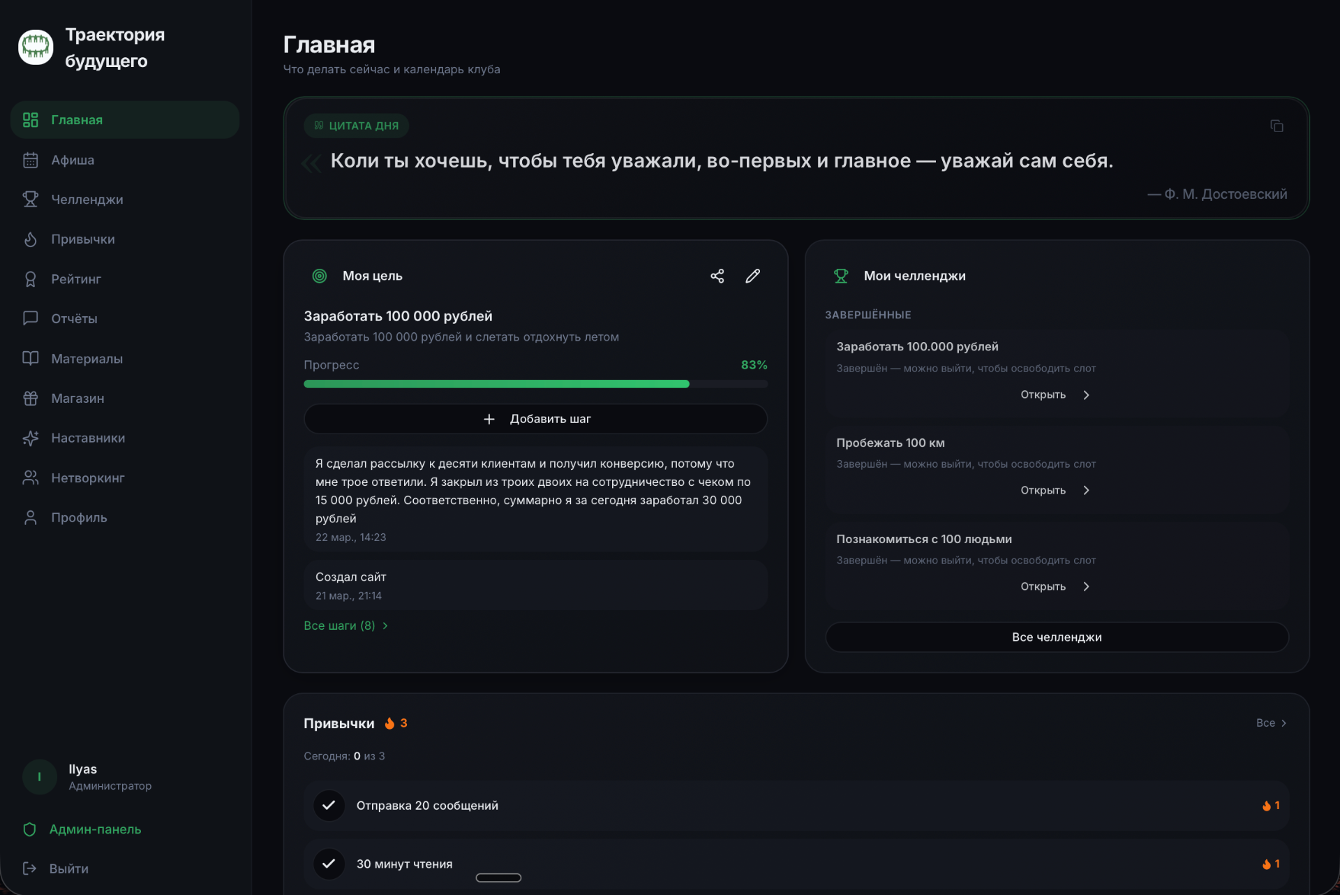Click the Ф. М. Достоевский attribution

1217,194
